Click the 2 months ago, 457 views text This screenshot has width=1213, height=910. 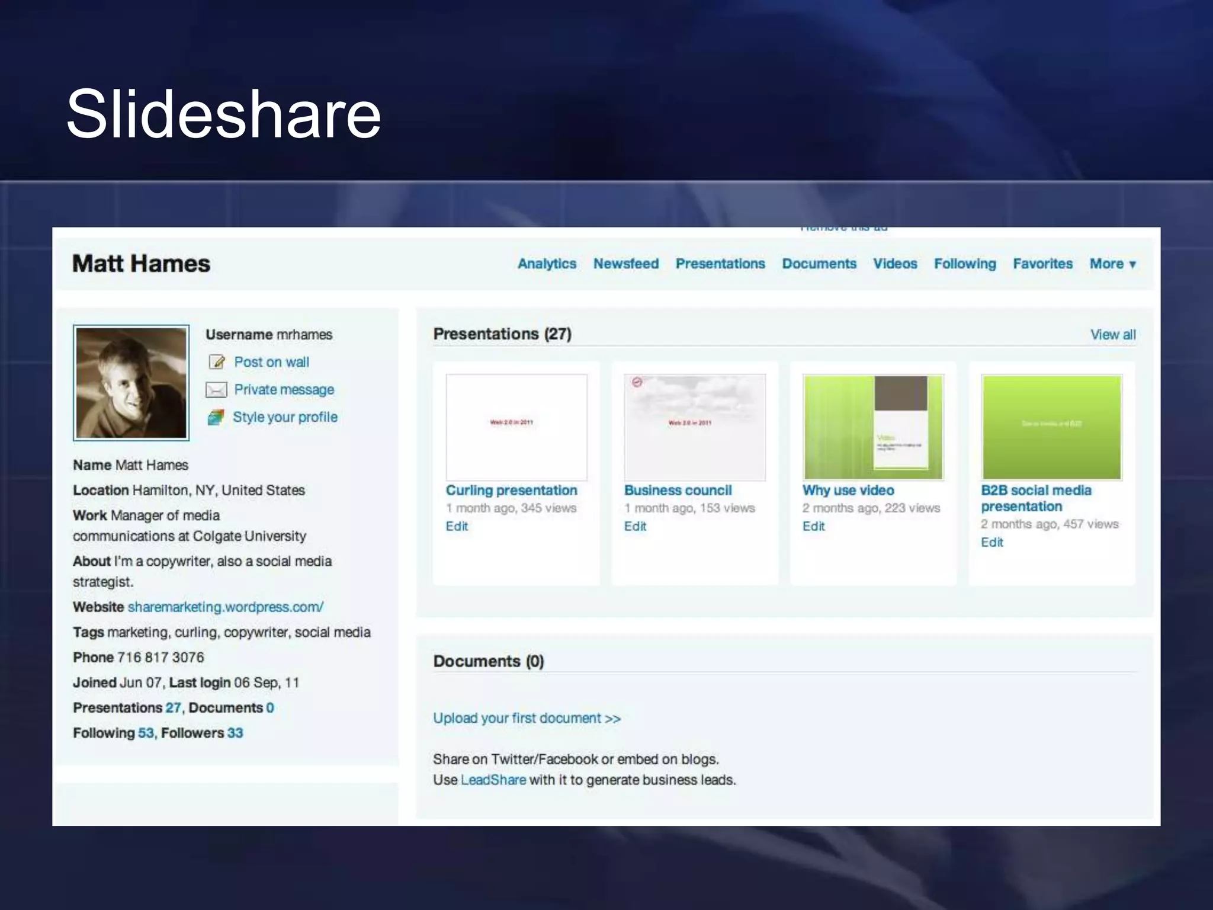(x=1050, y=524)
